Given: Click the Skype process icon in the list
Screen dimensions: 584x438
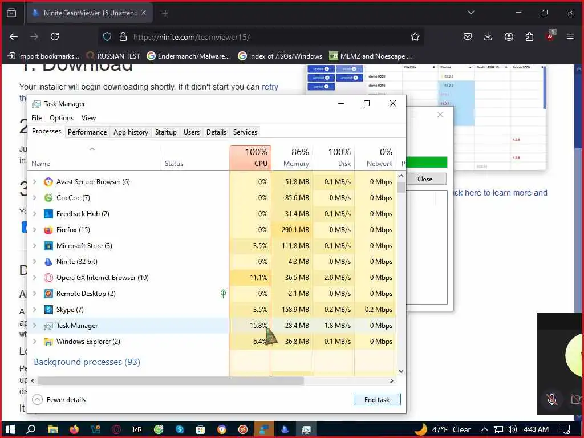Looking at the screenshot, I should [x=48, y=310].
